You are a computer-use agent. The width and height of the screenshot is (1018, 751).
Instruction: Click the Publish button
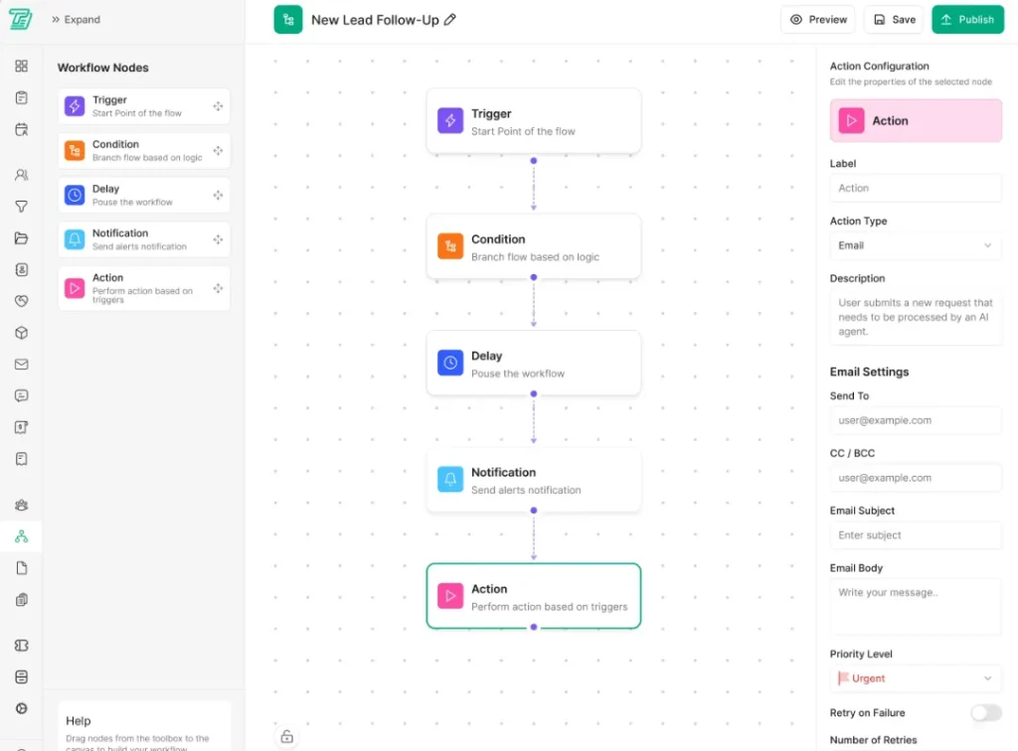pyautogui.click(x=966, y=20)
